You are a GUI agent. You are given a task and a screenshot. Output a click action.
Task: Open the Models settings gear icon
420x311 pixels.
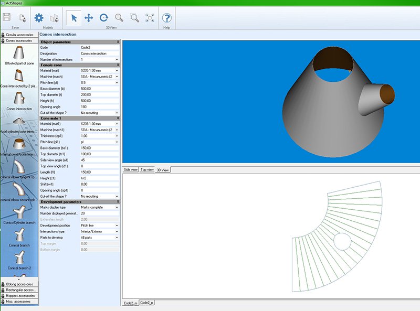tap(39, 17)
